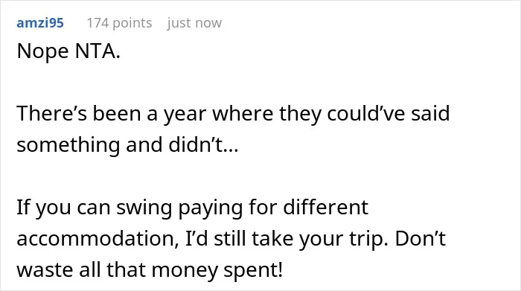Image resolution: width=521 pixels, height=291 pixels.
Task: Click the word year in the comment
Action: point(185,115)
